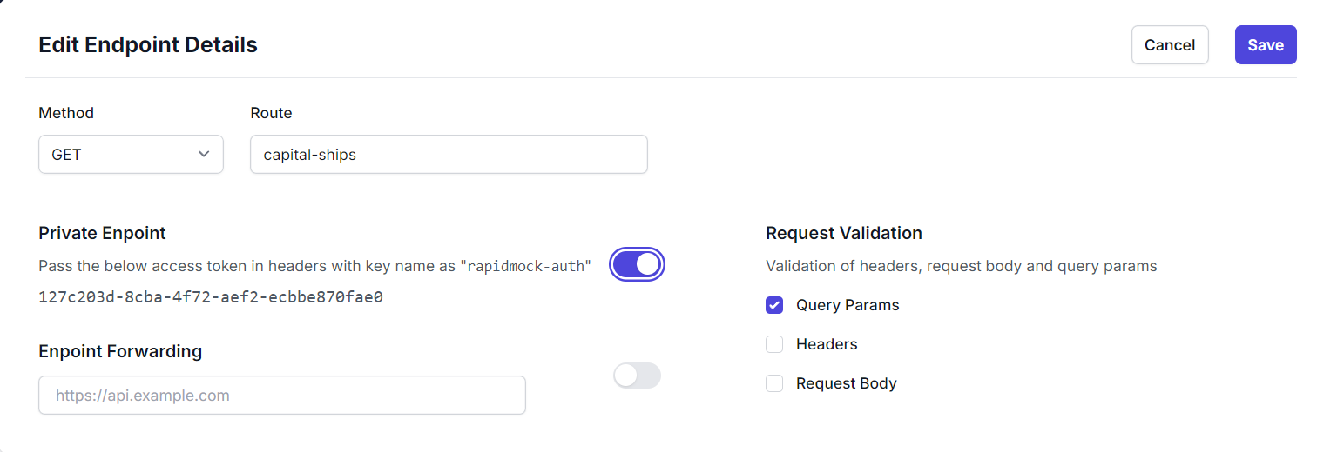Click the Save button
The height and width of the screenshot is (452, 1317).
pyautogui.click(x=1266, y=45)
